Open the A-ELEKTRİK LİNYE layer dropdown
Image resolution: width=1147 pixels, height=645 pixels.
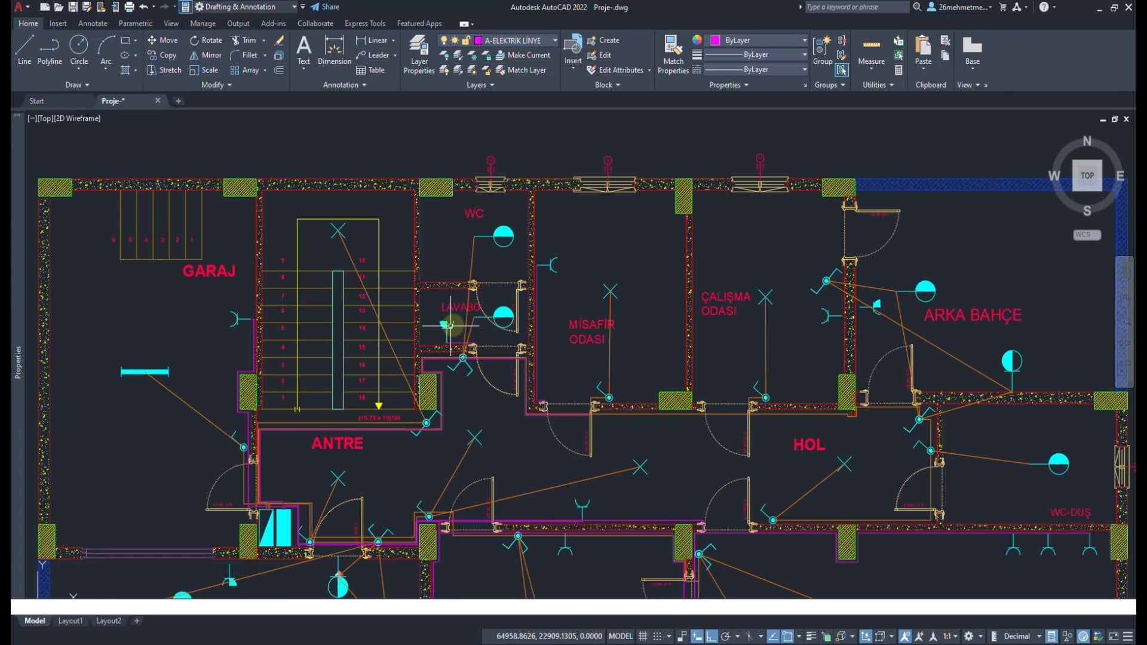554,40
